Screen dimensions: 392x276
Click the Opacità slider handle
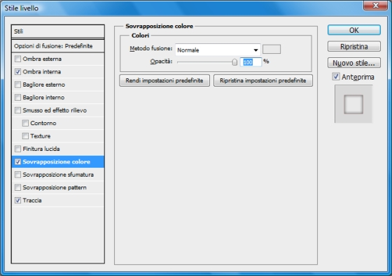pyautogui.click(x=234, y=62)
